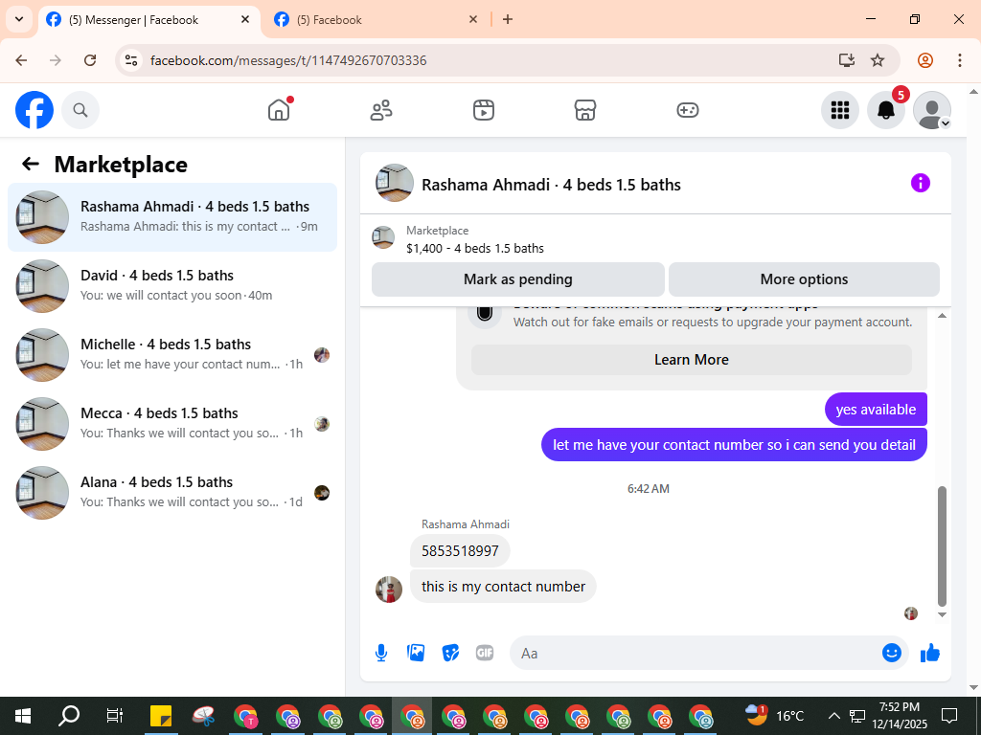Viewport: 981px width, 735px height.
Task: Show hidden system tray icons
Action: click(834, 716)
